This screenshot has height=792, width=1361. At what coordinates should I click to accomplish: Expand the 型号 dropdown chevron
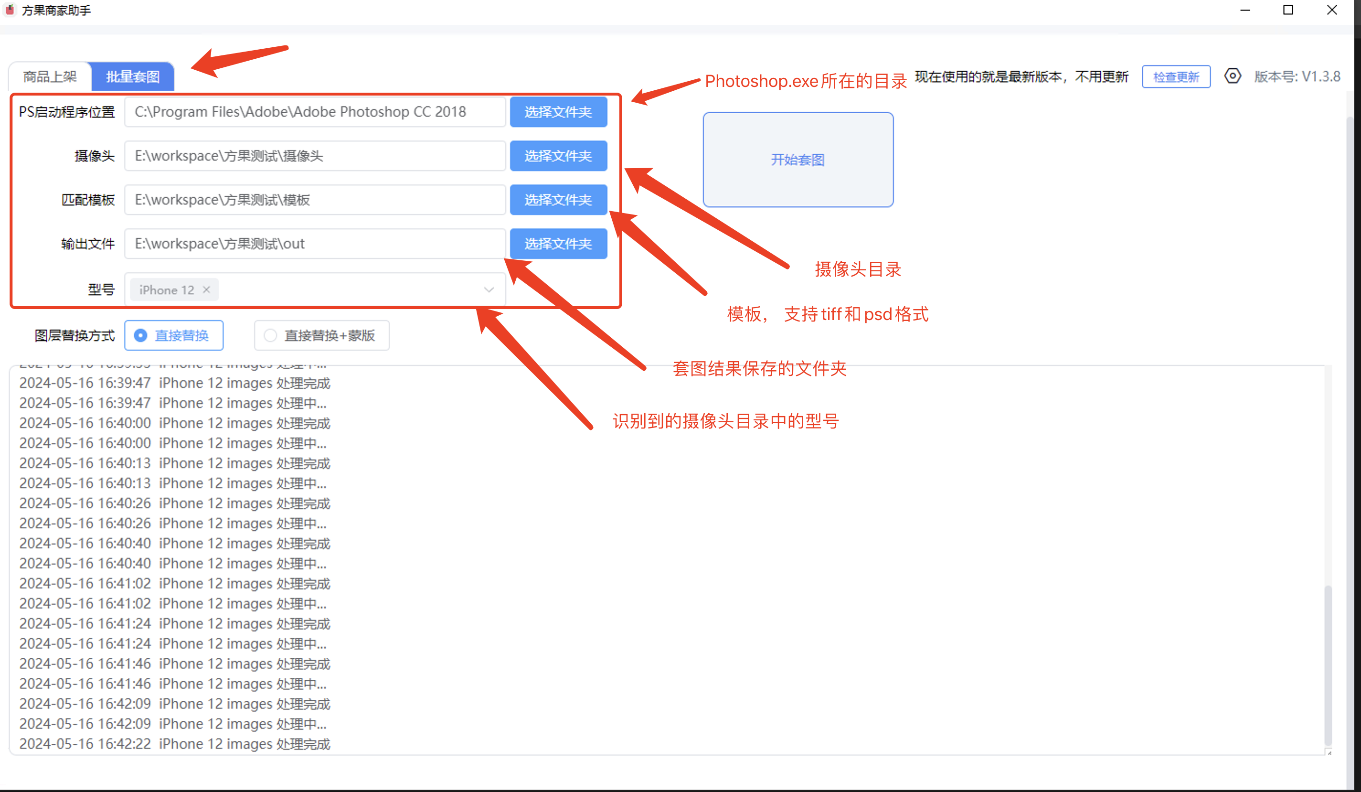click(489, 289)
